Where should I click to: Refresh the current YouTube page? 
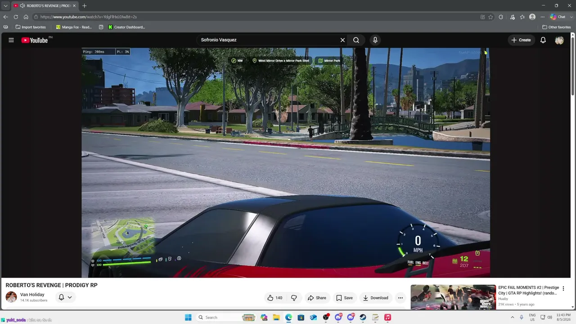point(16,17)
